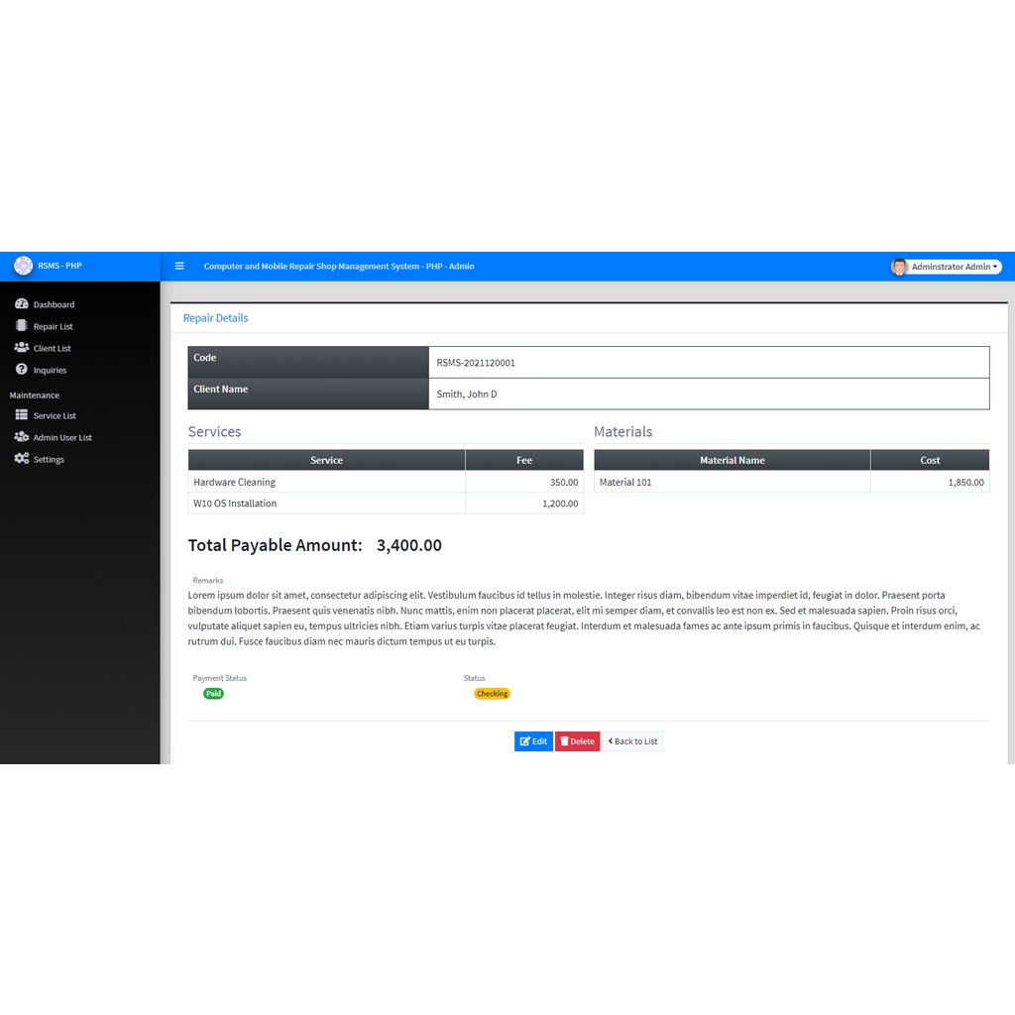Click the Service List table icon
Screen dimensions: 1015x1015
(x=22, y=415)
